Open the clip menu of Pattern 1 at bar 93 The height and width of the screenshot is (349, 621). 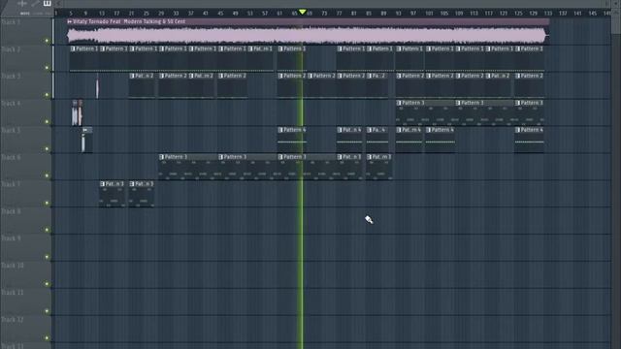pos(399,48)
